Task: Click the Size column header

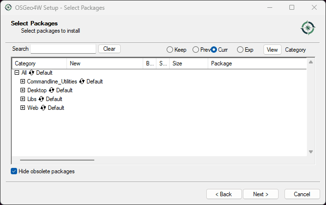Action: 189,63
